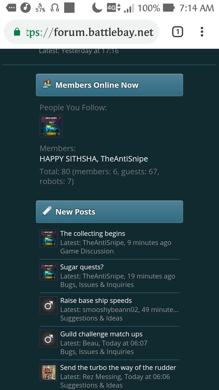Viewport: 219px width, 390px height.
Task: Tap the forum.battlebay.net address bar
Action: pos(91,32)
